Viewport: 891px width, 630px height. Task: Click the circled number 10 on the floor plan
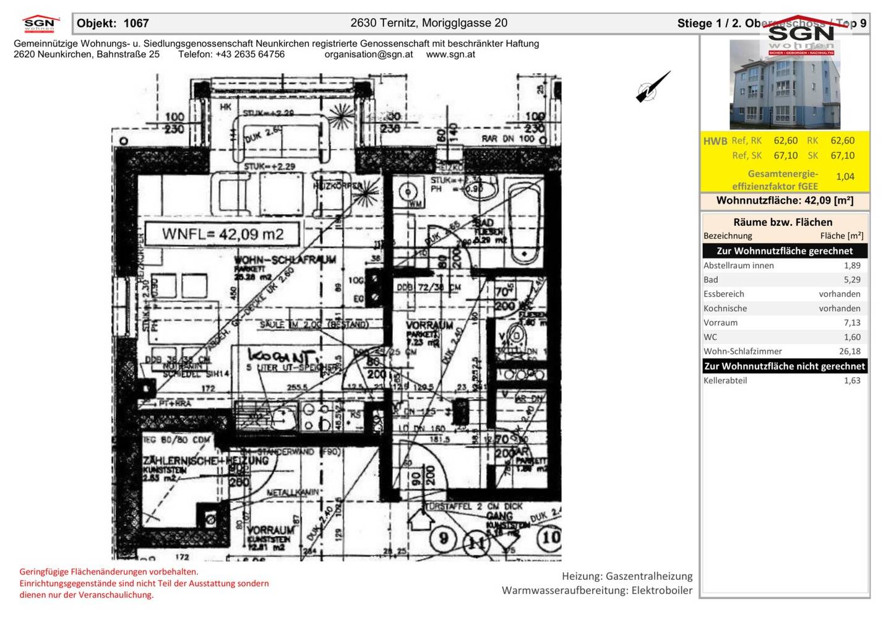(x=549, y=537)
